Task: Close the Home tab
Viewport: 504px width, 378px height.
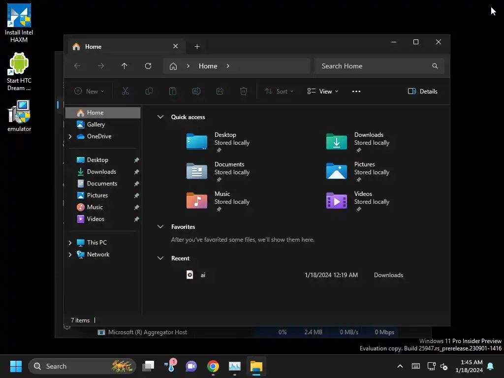Action: tap(176, 46)
